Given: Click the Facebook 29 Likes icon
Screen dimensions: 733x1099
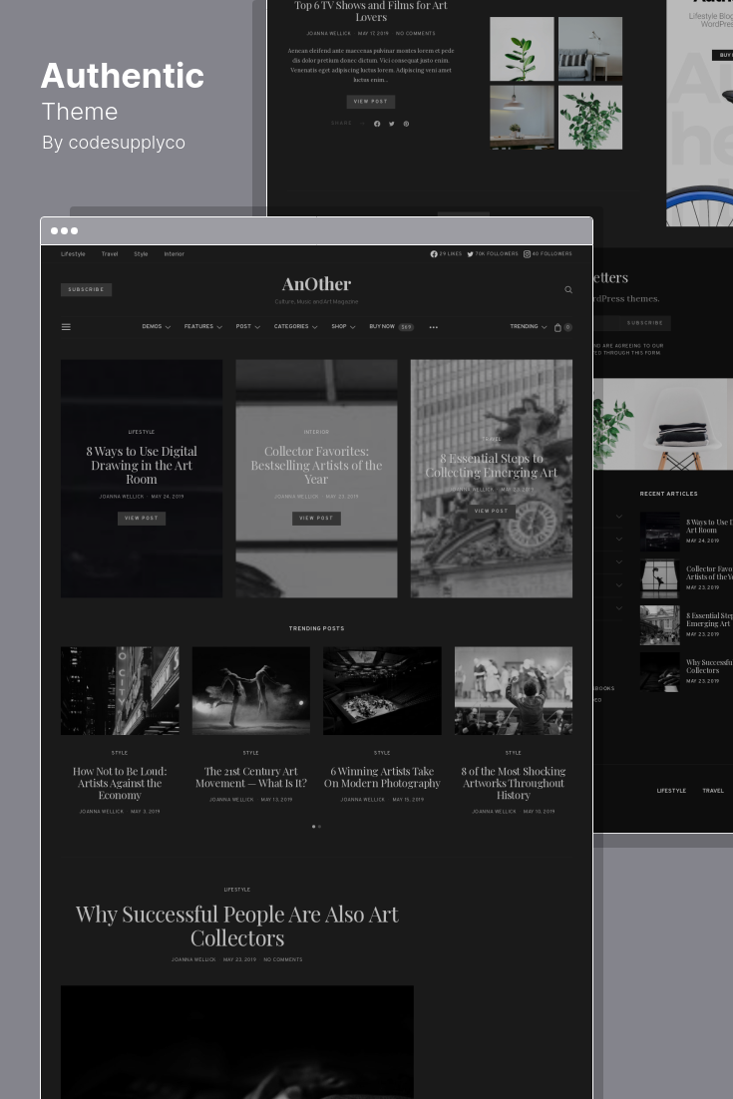Looking at the screenshot, I should pos(434,253).
